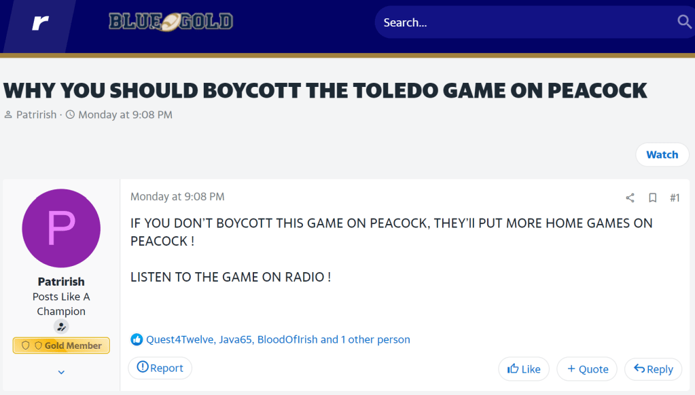Click the Patrirish 'P' avatar

pos(61,228)
